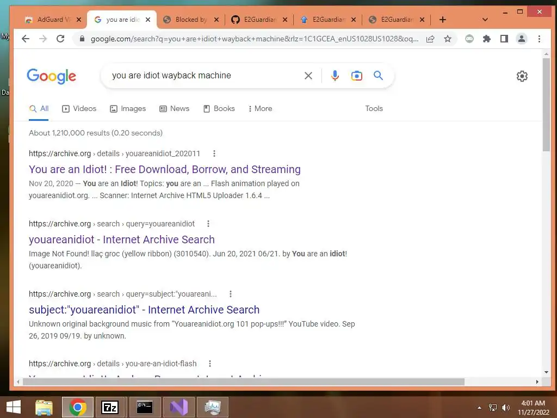Open options for youareanidiot_202011 result

pyautogui.click(x=214, y=153)
